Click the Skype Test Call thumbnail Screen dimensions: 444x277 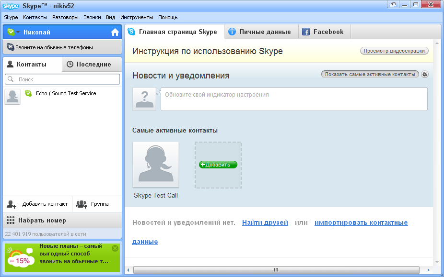pyautogui.click(x=156, y=165)
